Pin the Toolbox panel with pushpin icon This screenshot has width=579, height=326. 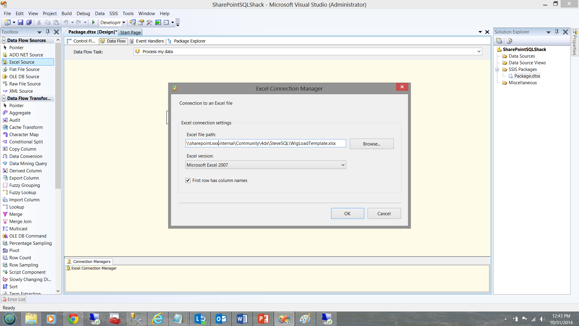point(47,32)
